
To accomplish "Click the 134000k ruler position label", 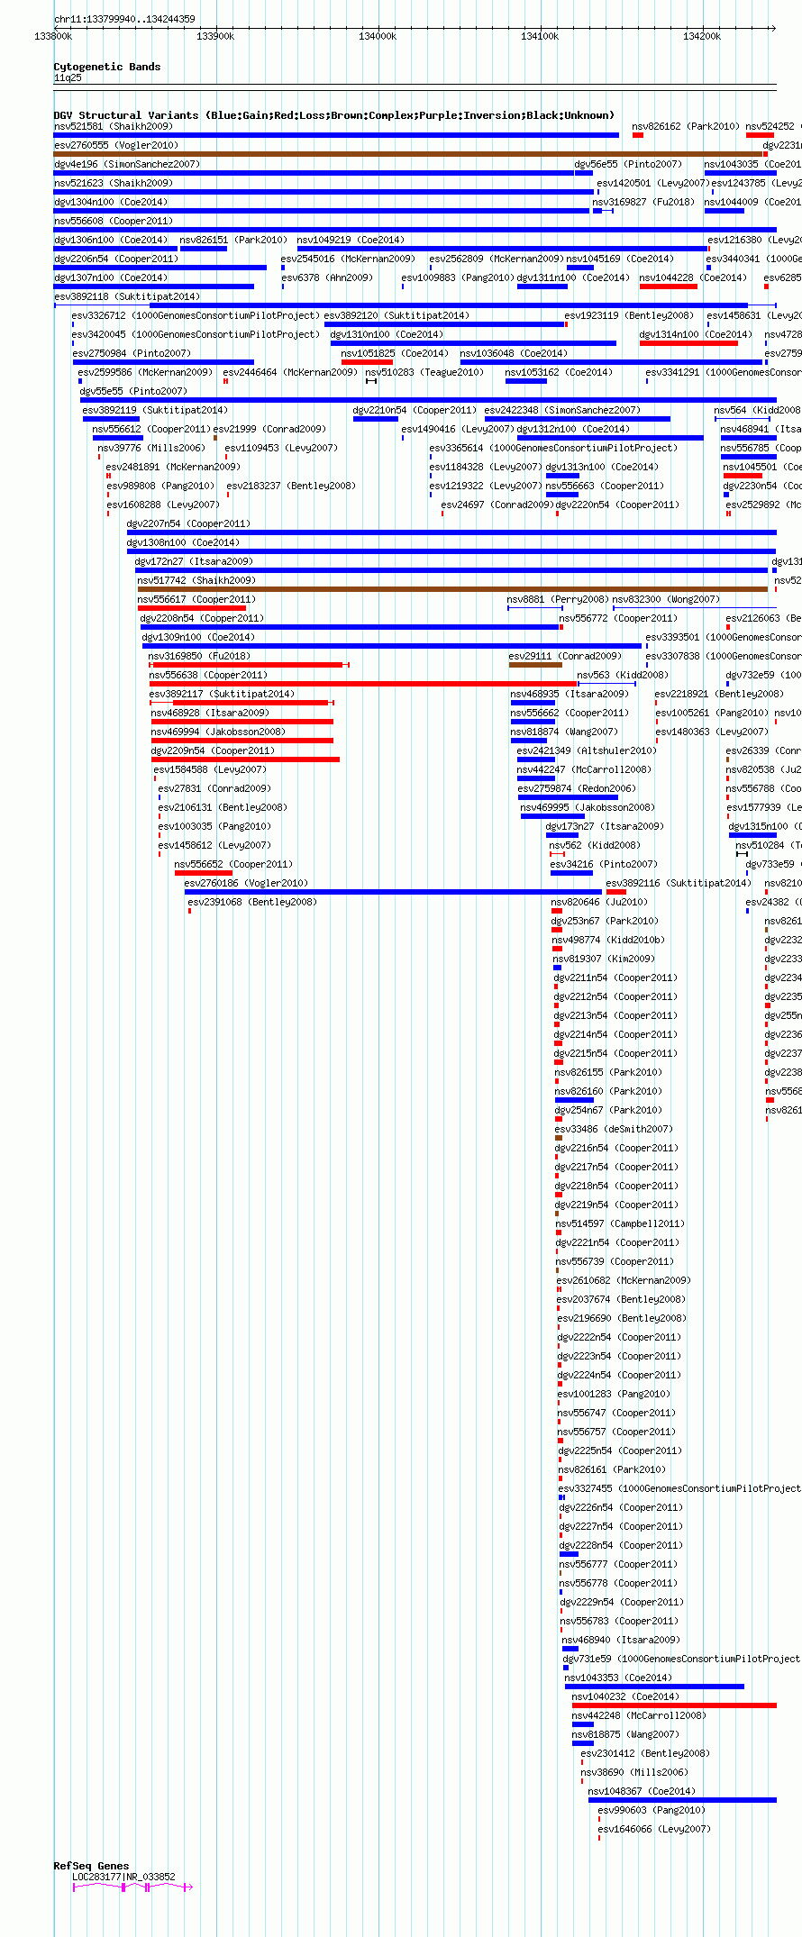I will [x=377, y=36].
